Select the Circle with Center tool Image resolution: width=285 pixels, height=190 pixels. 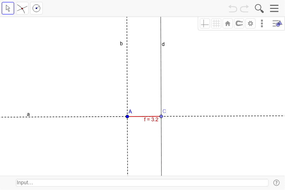[x=36, y=8]
